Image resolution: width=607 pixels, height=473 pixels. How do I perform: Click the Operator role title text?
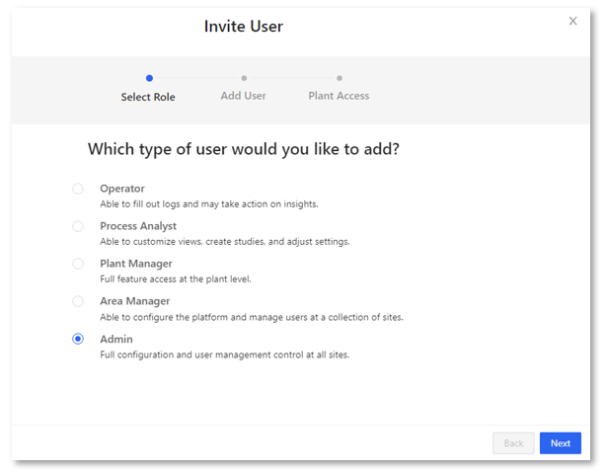click(x=122, y=189)
